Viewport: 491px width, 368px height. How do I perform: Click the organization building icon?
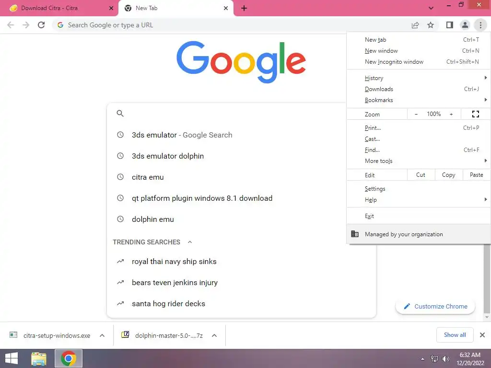[354, 234]
